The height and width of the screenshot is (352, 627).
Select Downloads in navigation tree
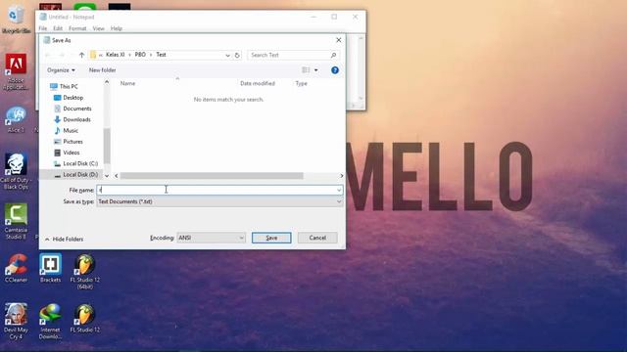point(72,119)
